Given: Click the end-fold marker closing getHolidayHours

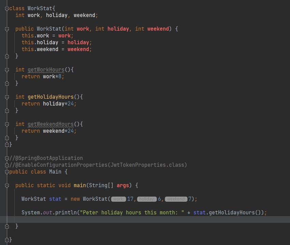Looking at the screenshot, I should pos(7,111).
